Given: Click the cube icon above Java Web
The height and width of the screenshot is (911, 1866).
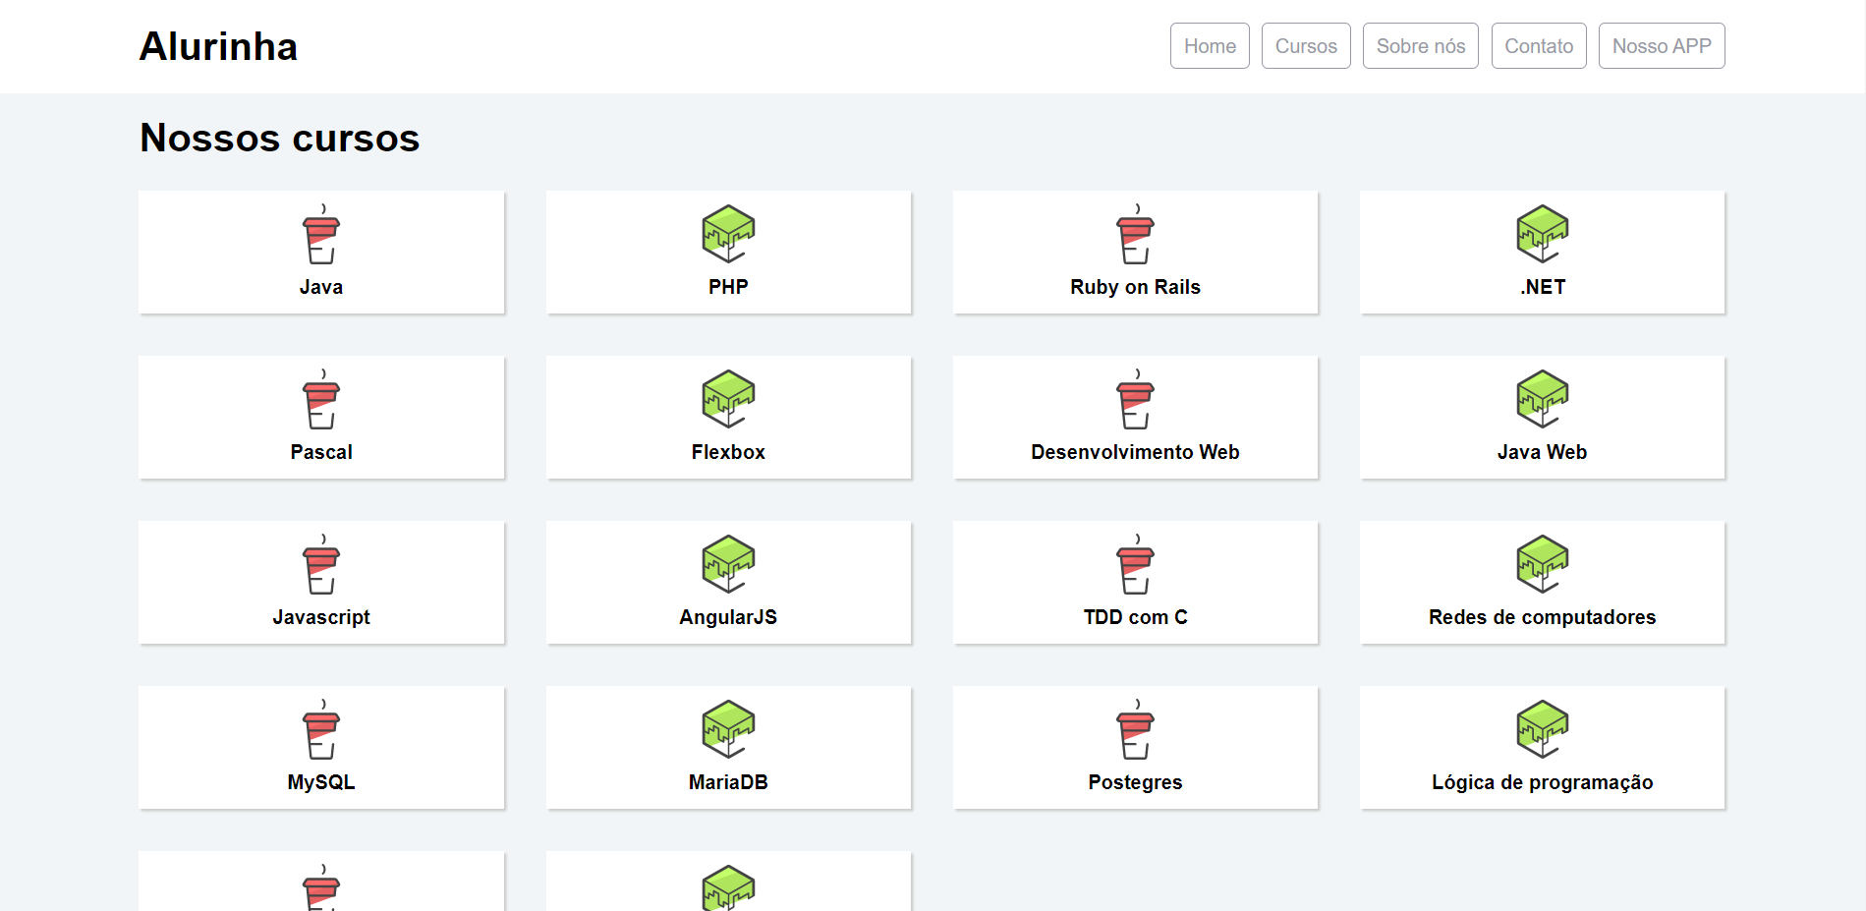Looking at the screenshot, I should click(x=1542, y=399).
